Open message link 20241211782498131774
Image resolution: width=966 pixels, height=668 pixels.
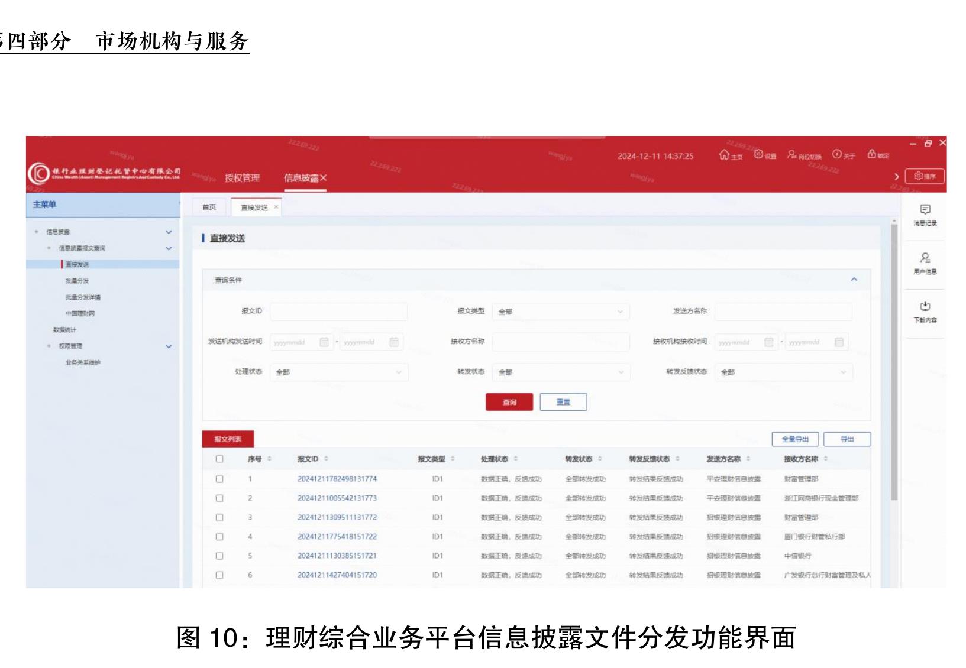[x=337, y=479]
